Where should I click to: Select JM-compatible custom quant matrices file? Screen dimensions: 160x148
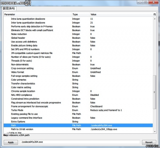pyautogui.click(x=78, y=53)
